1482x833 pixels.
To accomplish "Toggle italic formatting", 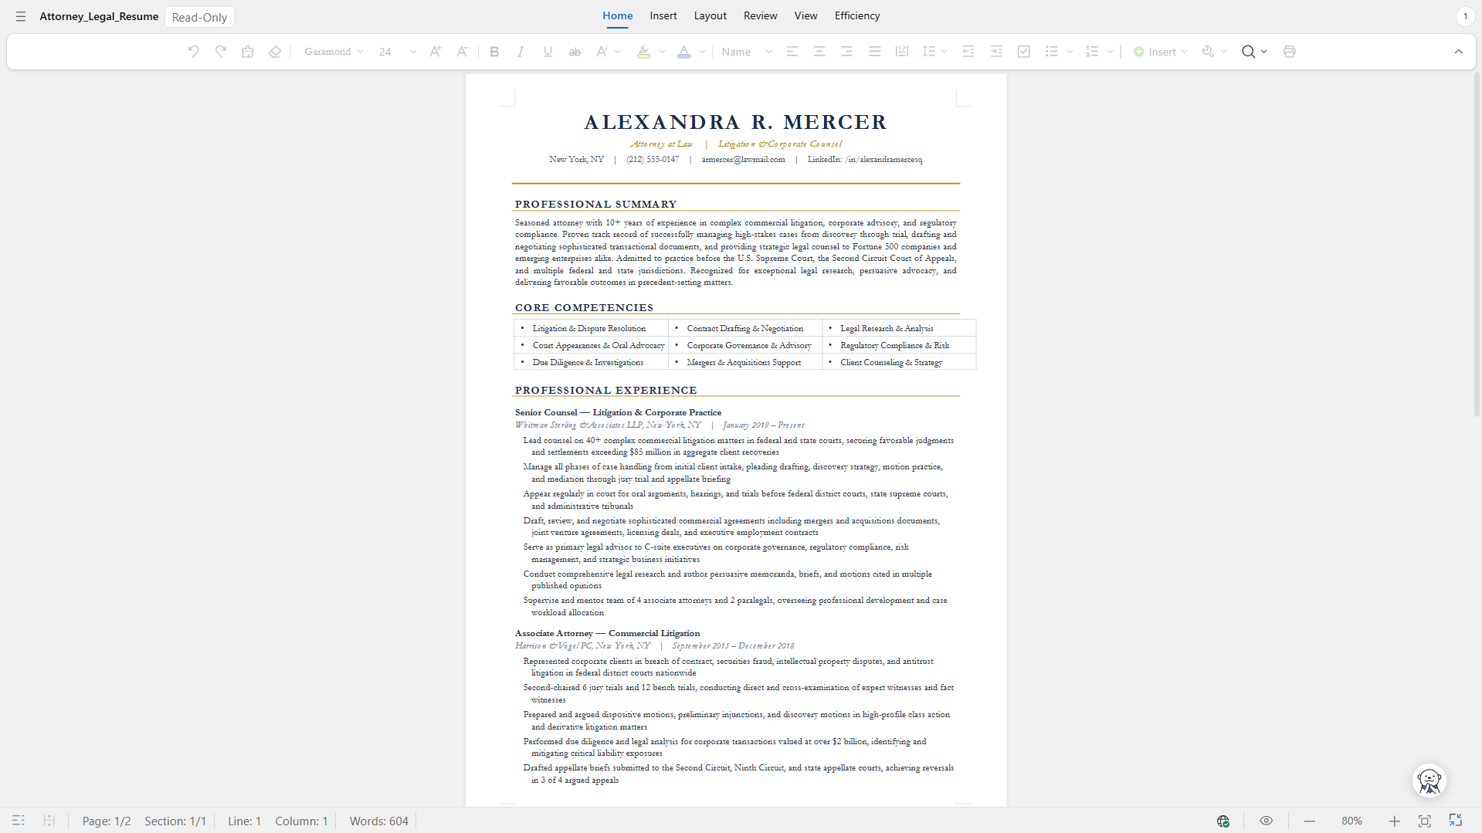I will point(521,52).
